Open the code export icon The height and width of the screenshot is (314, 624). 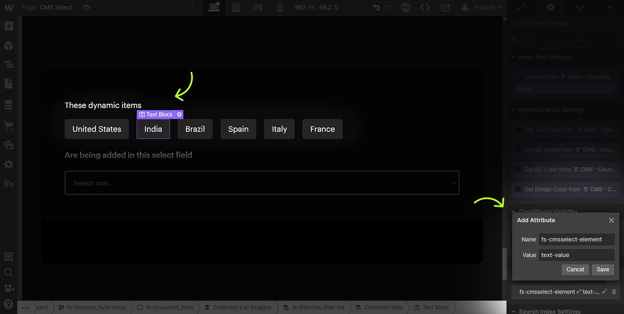(x=425, y=8)
